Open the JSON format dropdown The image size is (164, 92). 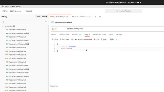[113, 39]
